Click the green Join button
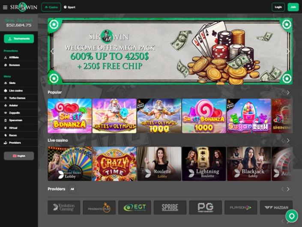This screenshot has width=302, height=227. (293, 7)
